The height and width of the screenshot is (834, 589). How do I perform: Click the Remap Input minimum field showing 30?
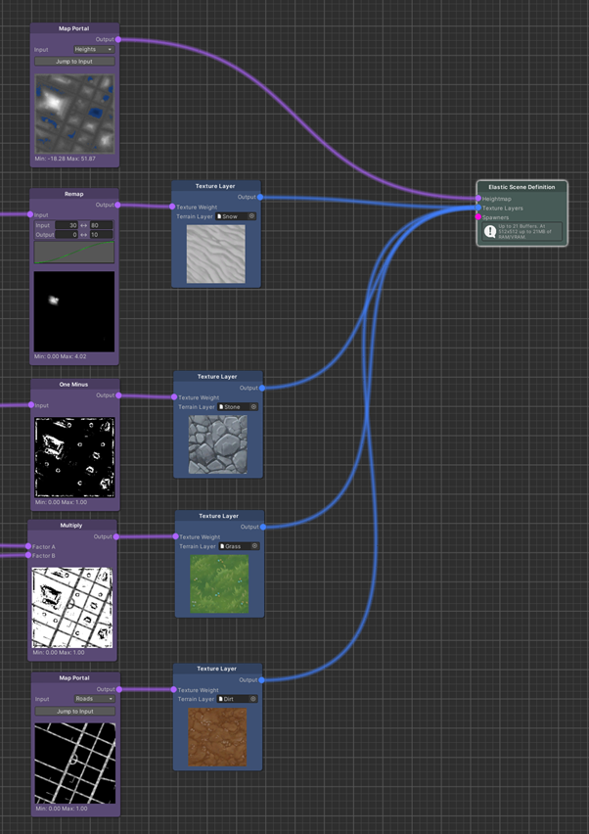(x=68, y=225)
